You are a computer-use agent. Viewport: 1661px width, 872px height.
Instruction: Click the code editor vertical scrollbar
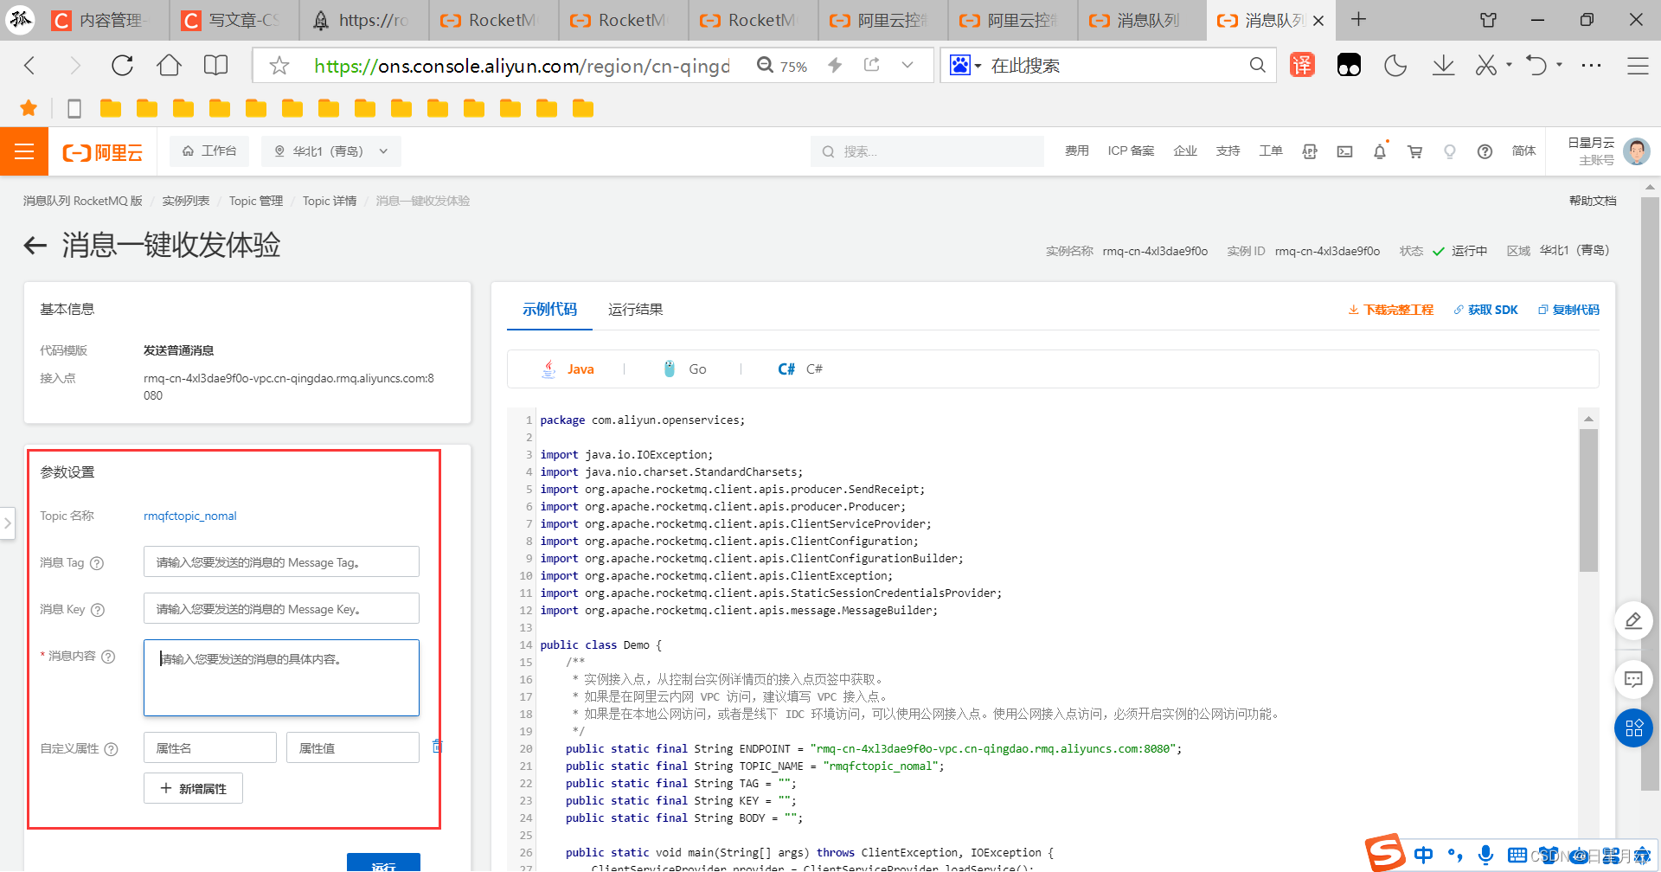coord(1588,502)
